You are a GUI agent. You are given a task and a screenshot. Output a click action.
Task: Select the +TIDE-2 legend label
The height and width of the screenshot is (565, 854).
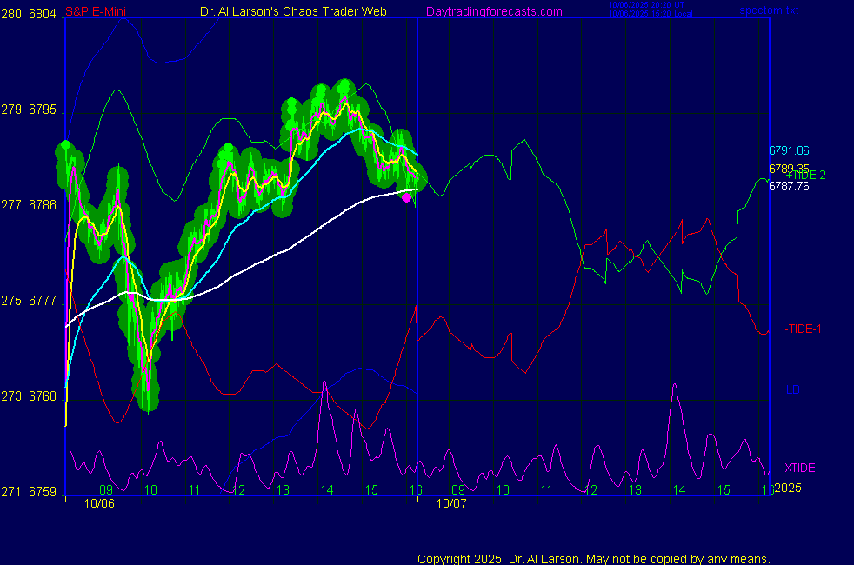click(805, 175)
